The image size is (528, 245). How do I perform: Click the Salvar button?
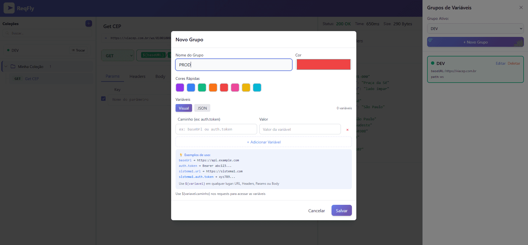tap(342, 211)
